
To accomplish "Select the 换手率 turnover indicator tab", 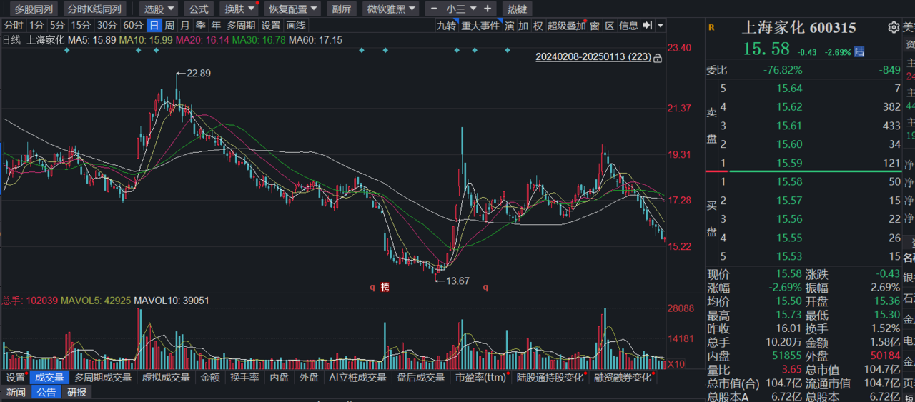I will (x=244, y=378).
